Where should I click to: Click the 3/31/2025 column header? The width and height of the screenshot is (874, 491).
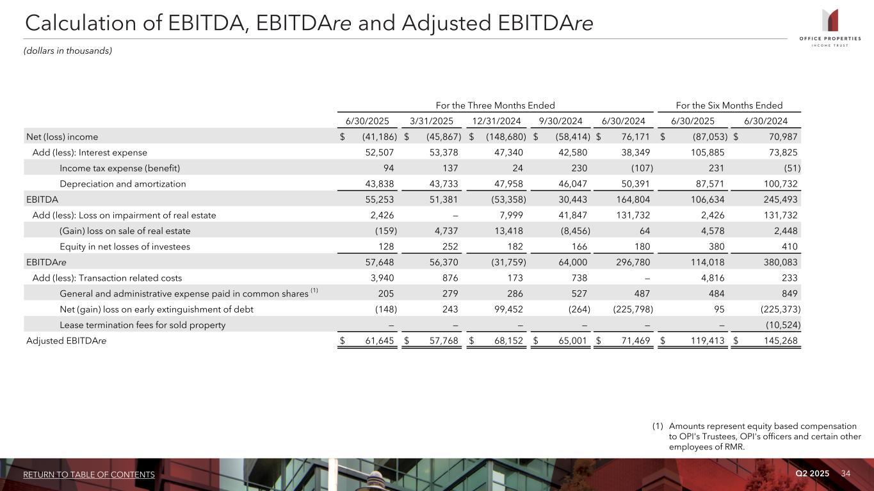click(x=432, y=121)
